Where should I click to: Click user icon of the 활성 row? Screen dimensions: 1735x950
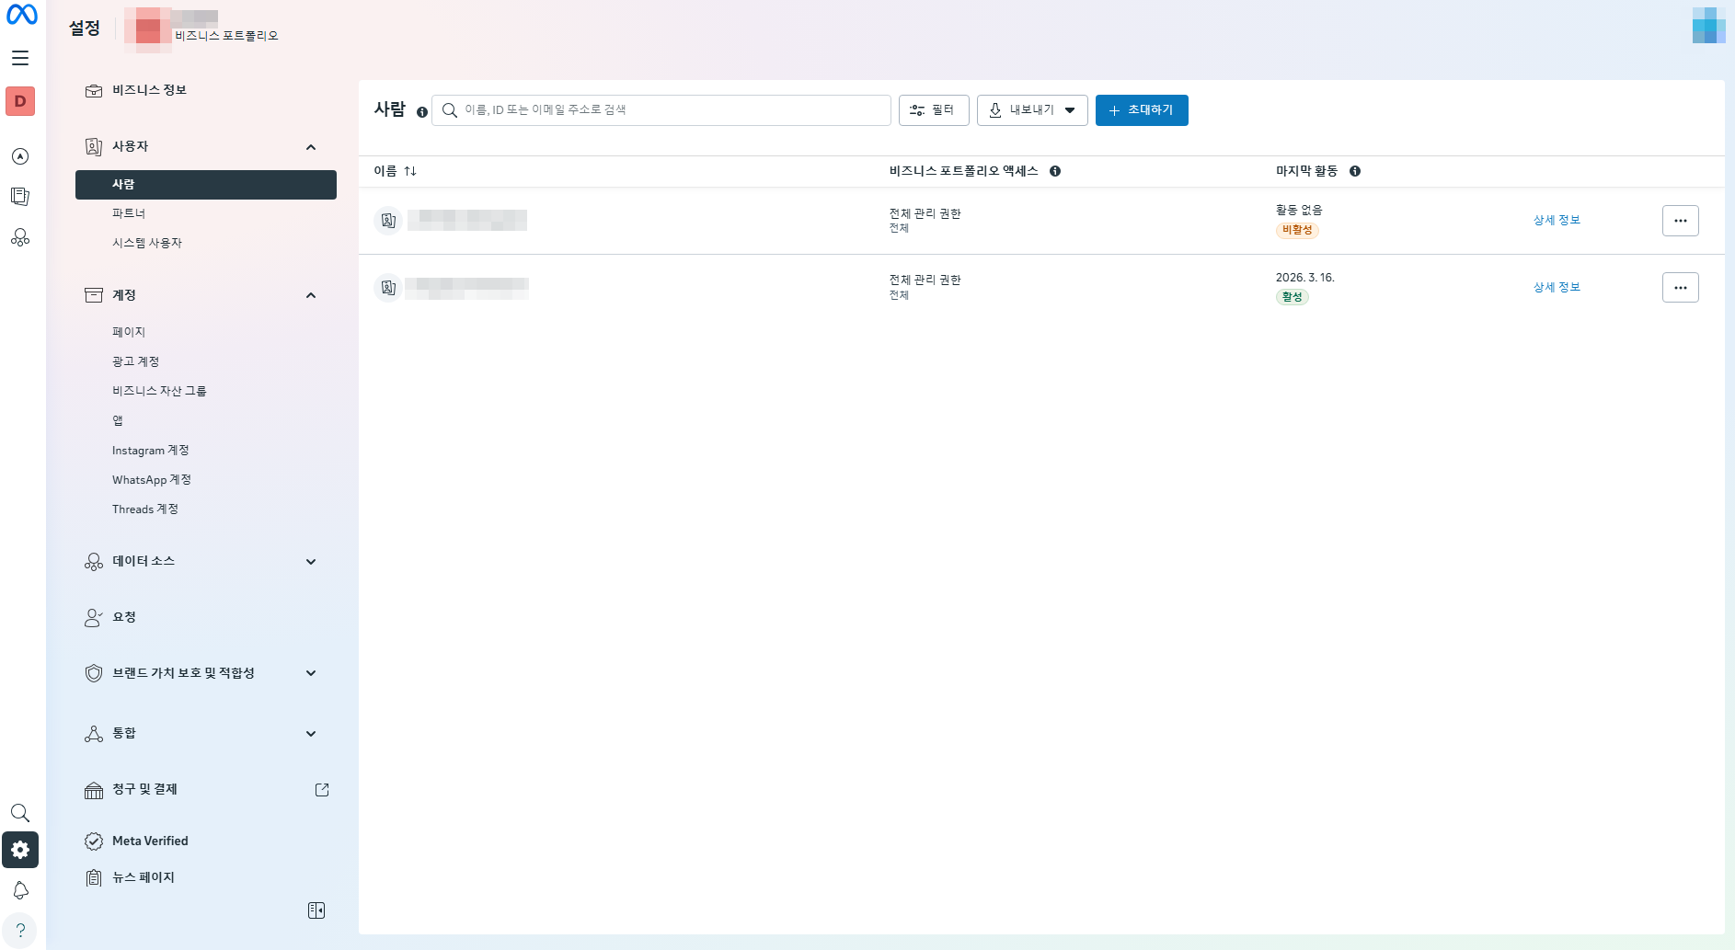388,288
